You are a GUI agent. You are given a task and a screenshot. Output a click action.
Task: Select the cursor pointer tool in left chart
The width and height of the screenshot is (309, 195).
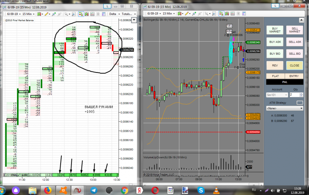click(66, 14)
